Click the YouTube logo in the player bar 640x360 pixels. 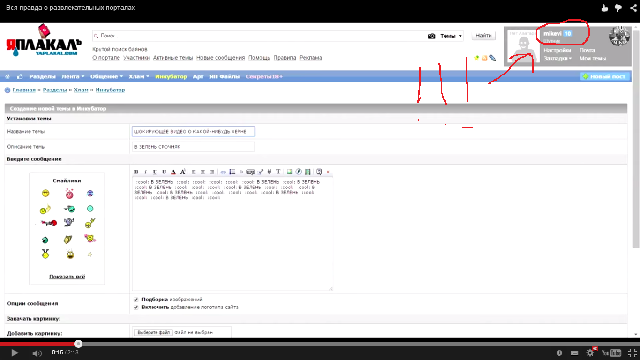611,353
